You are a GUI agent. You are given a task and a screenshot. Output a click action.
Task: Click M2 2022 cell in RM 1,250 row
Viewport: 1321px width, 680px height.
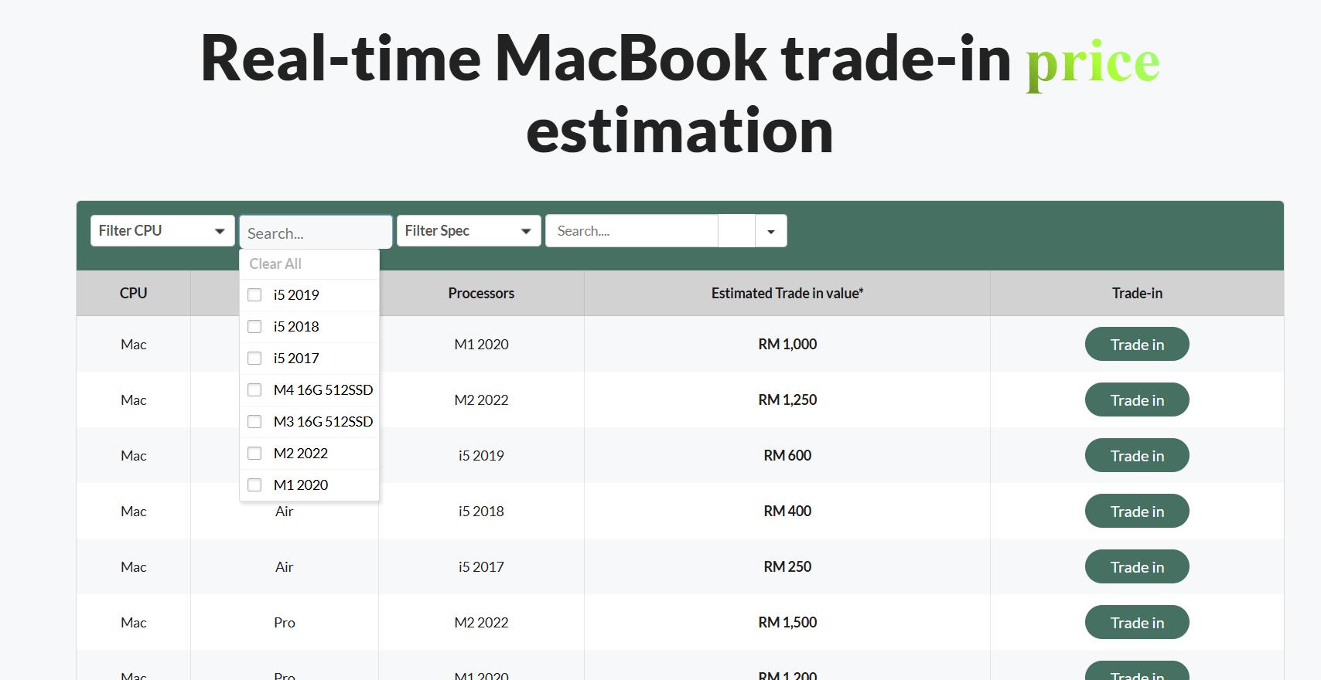click(481, 400)
